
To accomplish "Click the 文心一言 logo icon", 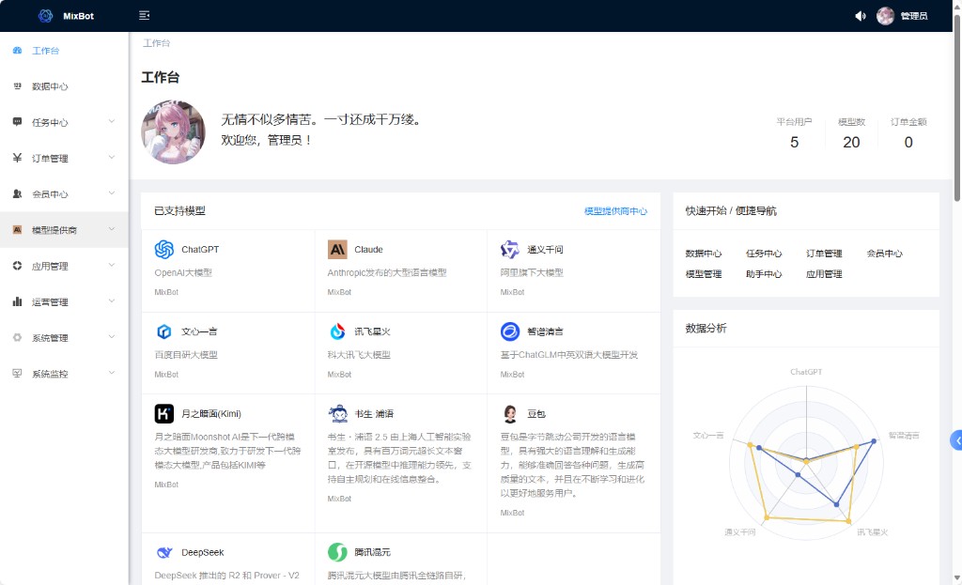I will point(164,331).
